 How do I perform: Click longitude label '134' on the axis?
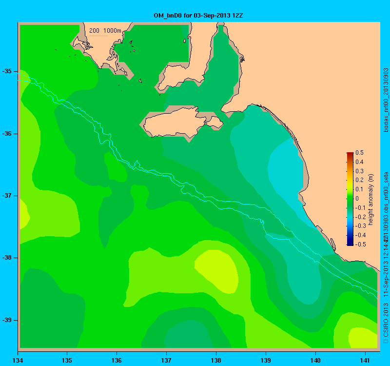pyautogui.click(x=18, y=360)
